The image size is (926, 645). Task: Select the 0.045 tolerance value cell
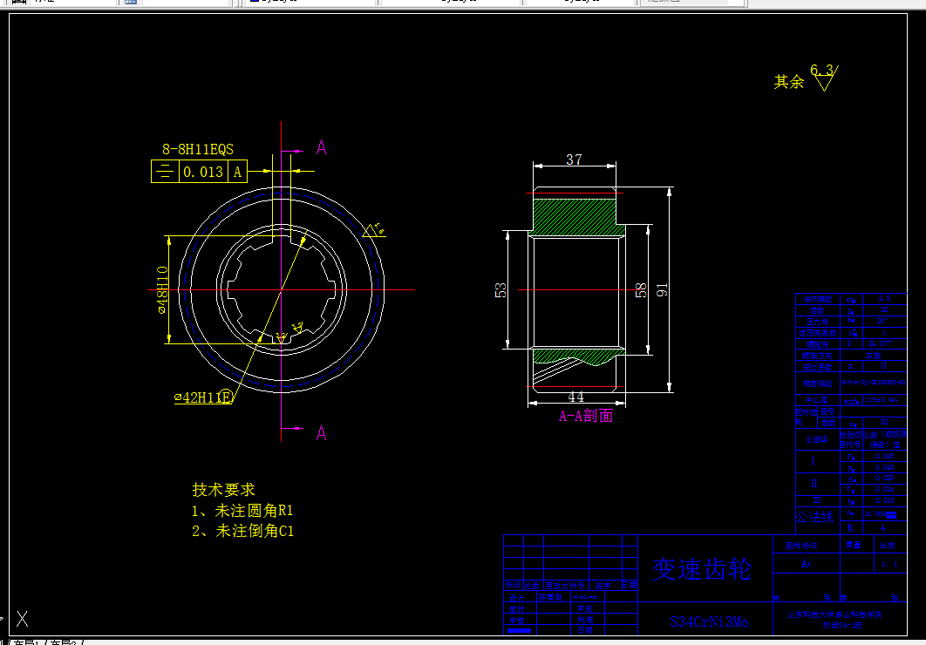pyautogui.click(x=884, y=456)
